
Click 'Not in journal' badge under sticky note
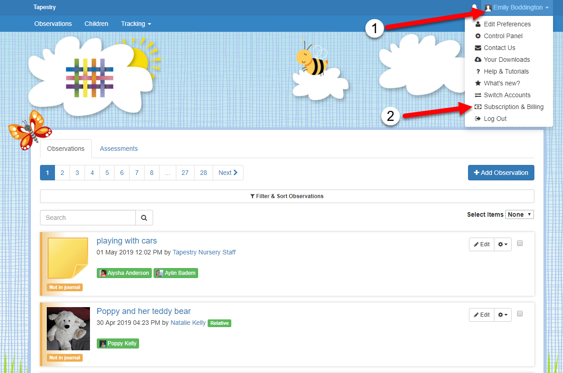[65, 287]
